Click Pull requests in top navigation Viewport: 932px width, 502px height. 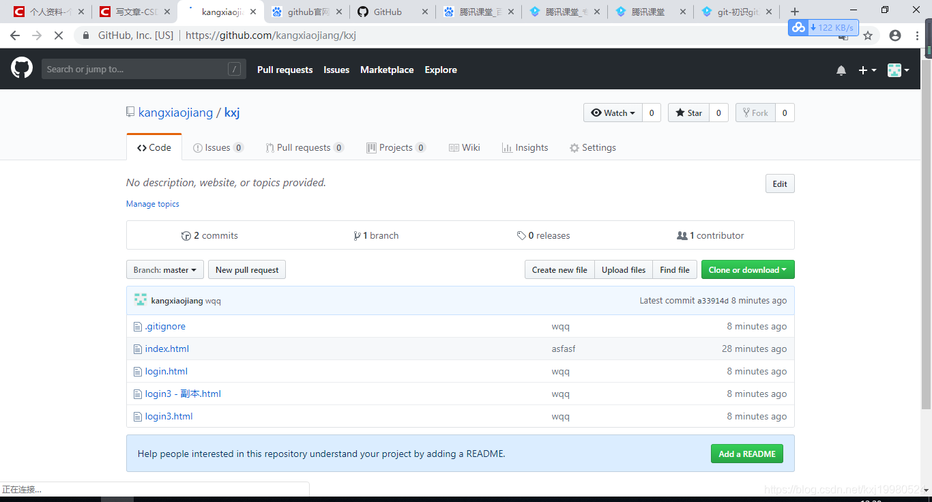tap(285, 70)
